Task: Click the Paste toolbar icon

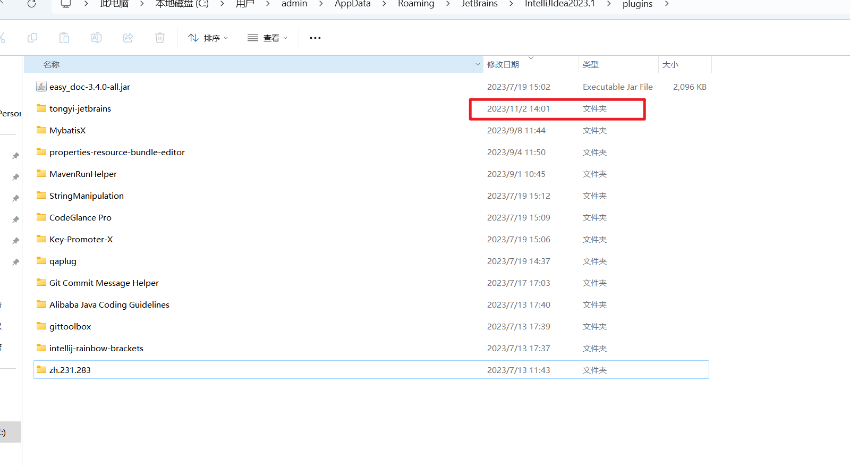Action: tap(64, 38)
